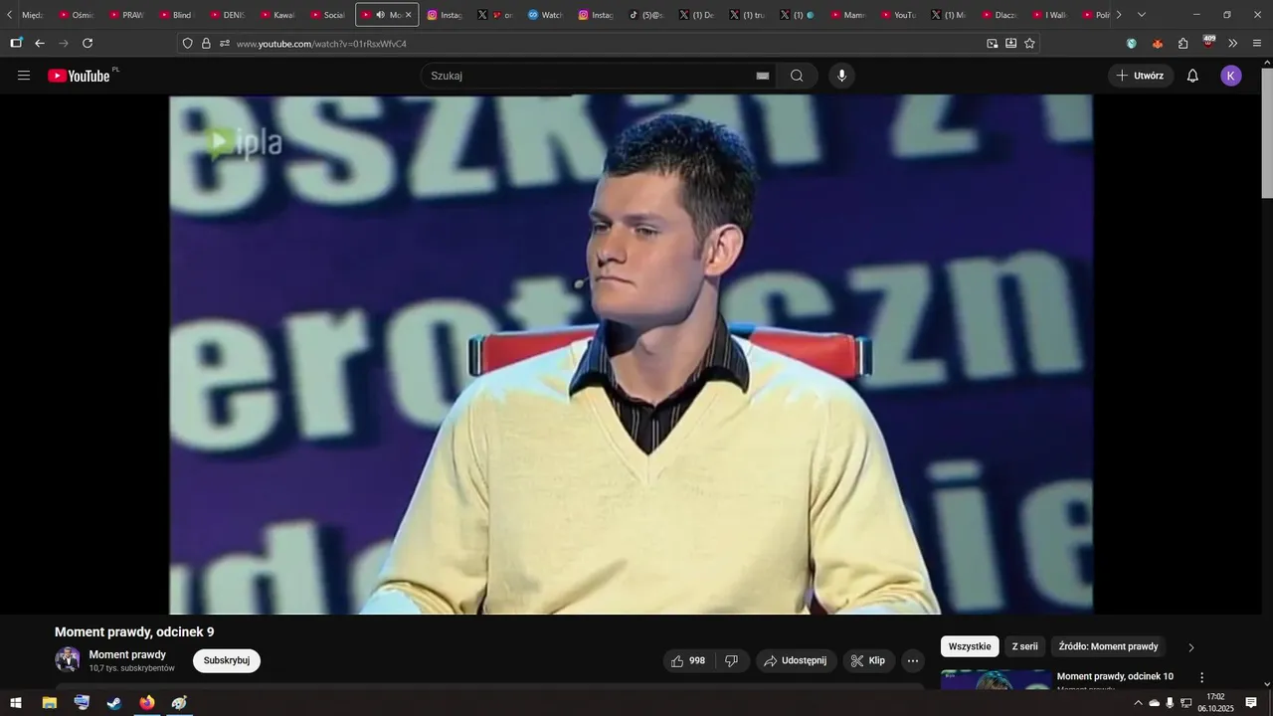Close the currently playing YouTube tab
Image resolution: width=1273 pixels, height=716 pixels.
coord(408,15)
